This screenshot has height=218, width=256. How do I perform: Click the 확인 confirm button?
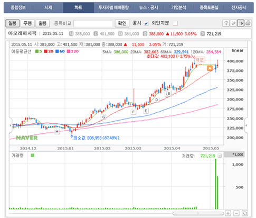(122, 23)
